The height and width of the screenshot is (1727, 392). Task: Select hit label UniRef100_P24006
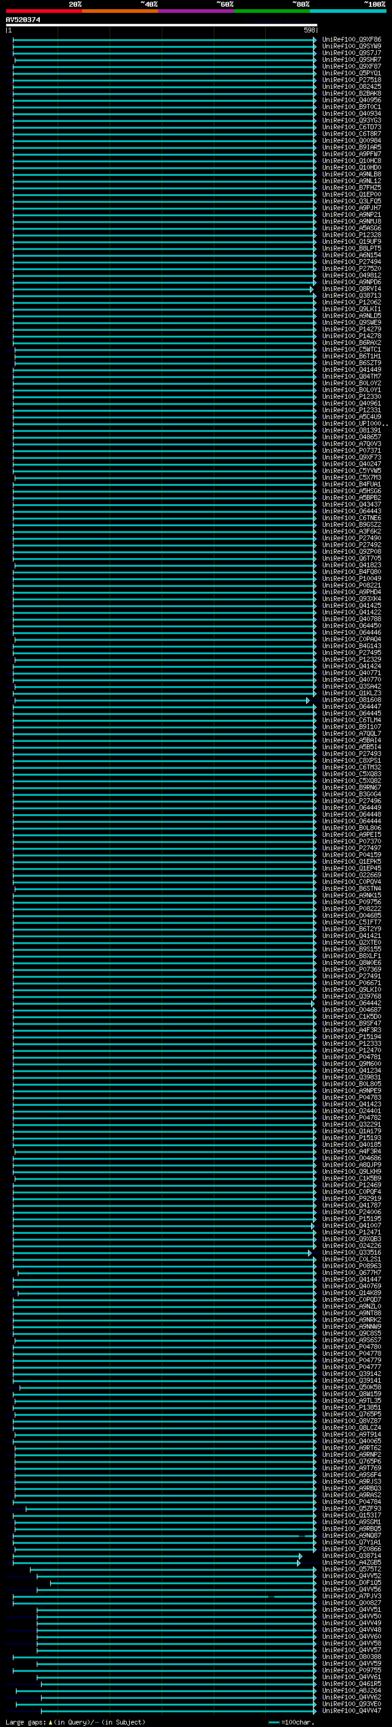351,1212
